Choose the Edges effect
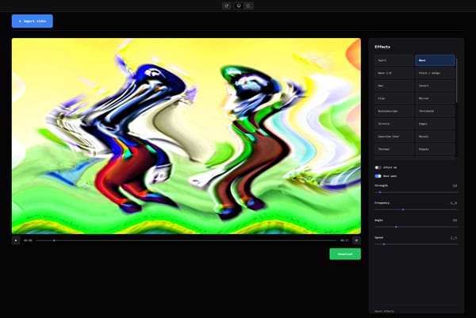Screen dimensions: 476x318 point(435,124)
